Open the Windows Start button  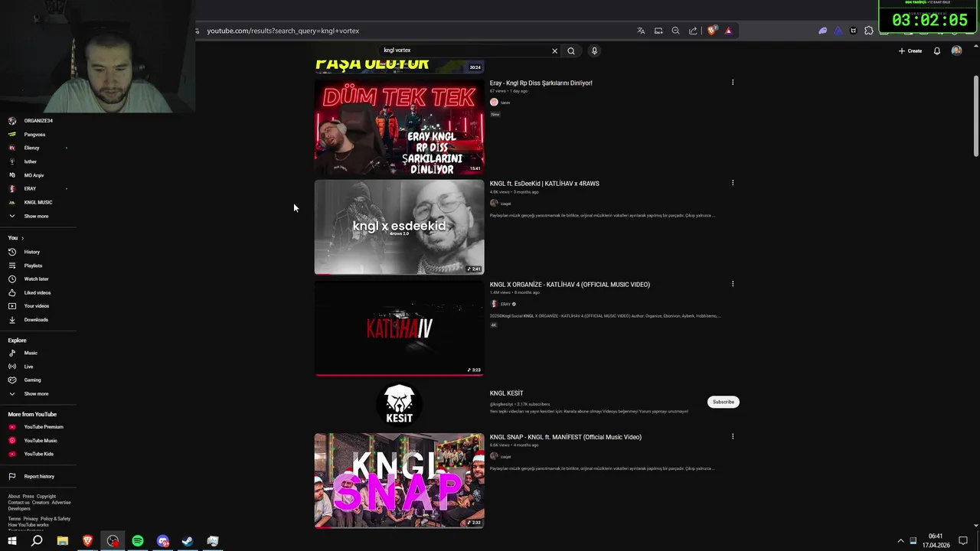(11, 541)
